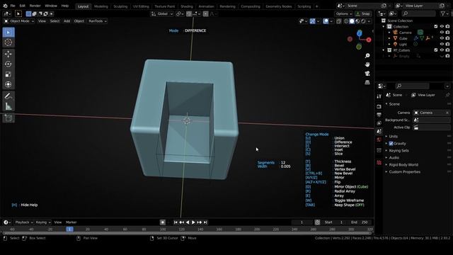Click Marker in timeline header
Image resolution: width=453 pixels, height=255 pixels.
point(71,222)
